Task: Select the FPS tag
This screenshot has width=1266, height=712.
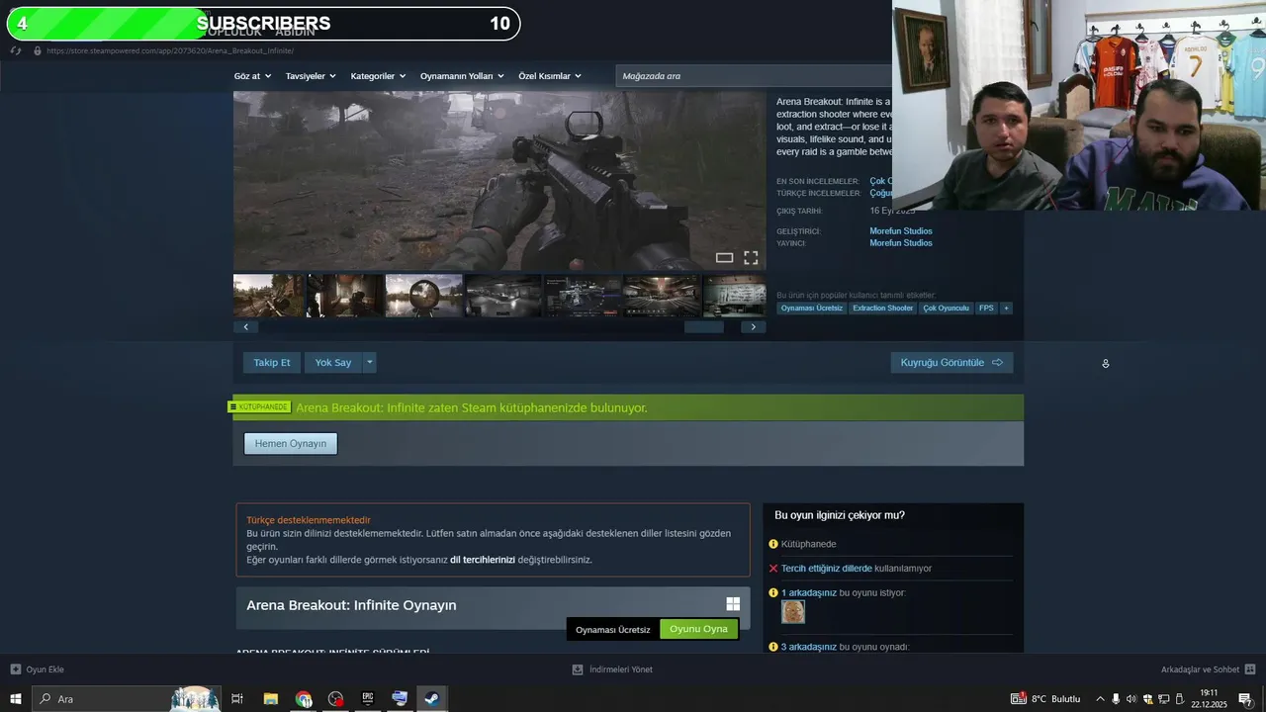Action: (x=986, y=309)
